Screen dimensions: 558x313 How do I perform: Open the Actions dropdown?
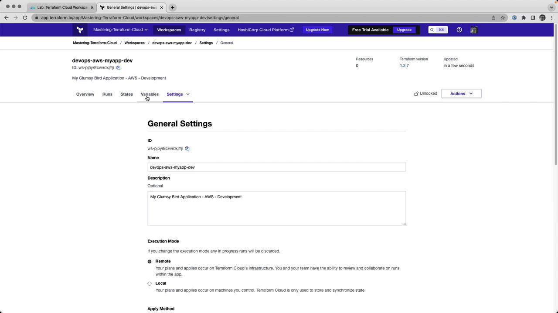461,94
